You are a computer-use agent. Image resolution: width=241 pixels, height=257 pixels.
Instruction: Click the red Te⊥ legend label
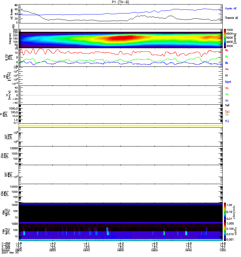pos(227,111)
